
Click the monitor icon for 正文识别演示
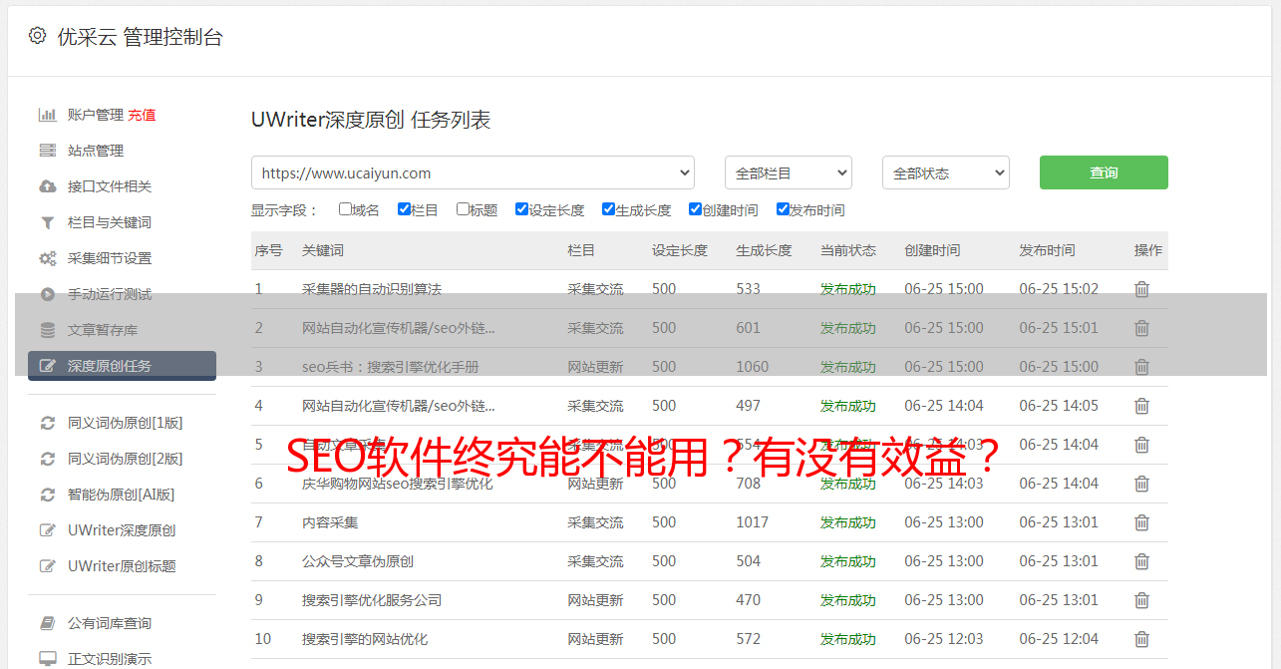pos(47,659)
